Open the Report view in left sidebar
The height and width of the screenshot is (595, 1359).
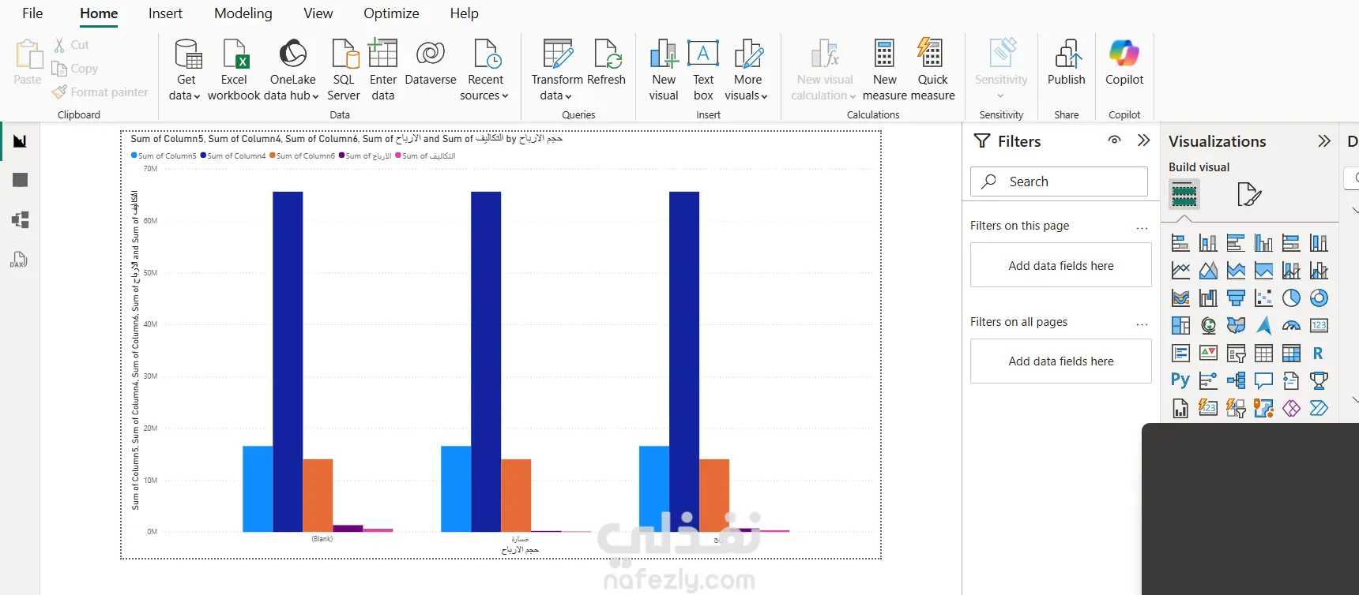click(x=21, y=141)
